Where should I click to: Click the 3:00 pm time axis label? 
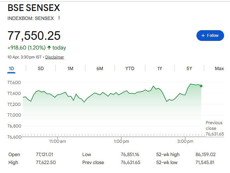click(185, 141)
